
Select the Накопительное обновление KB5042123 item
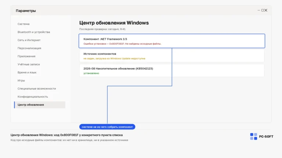pyautogui.click(x=172, y=70)
